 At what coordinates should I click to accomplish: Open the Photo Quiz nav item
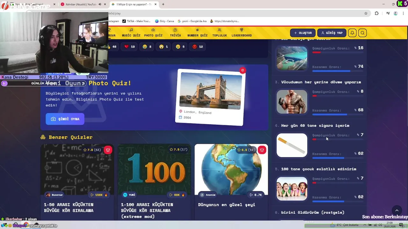point(153,33)
